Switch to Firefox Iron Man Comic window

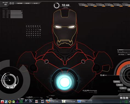[53, 102]
